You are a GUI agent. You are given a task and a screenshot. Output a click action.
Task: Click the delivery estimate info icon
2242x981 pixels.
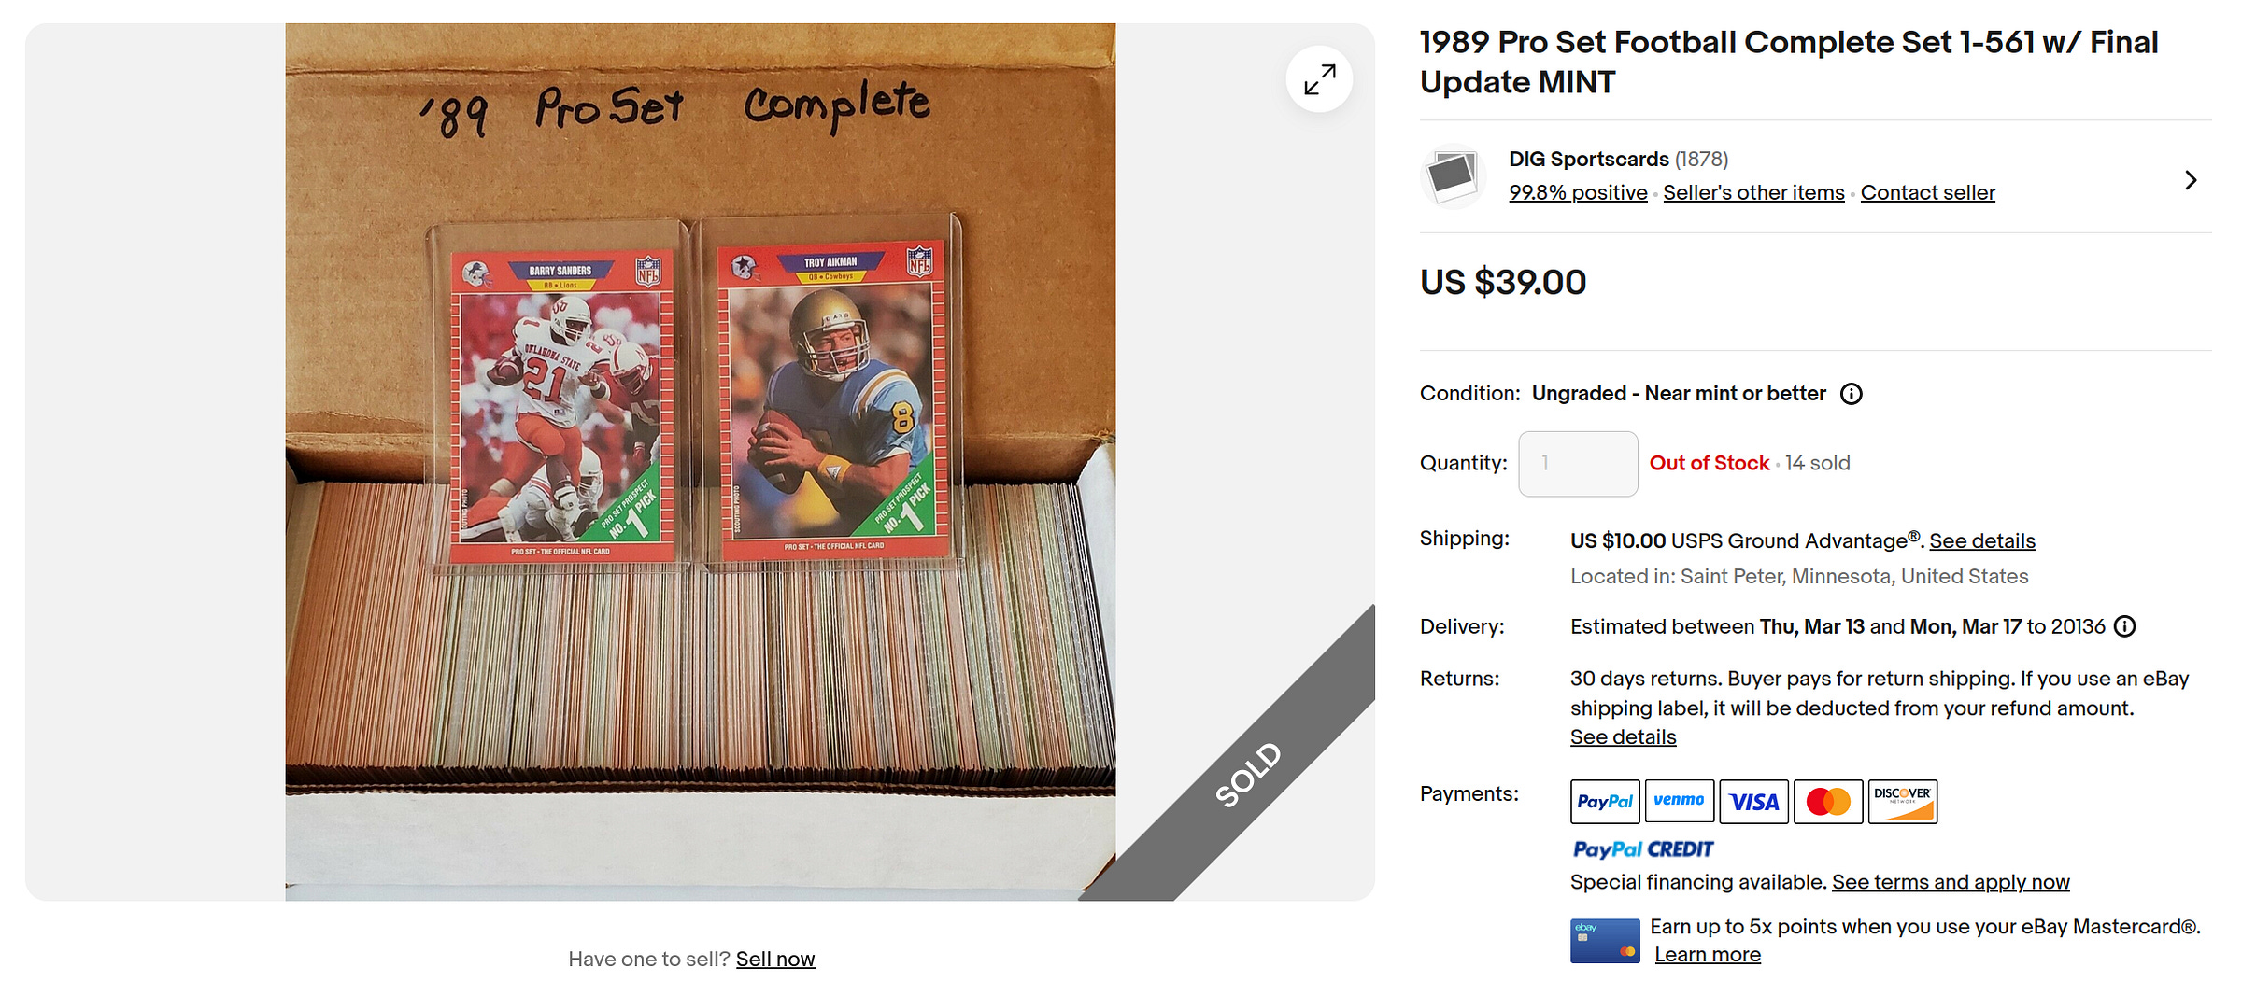tap(2124, 626)
